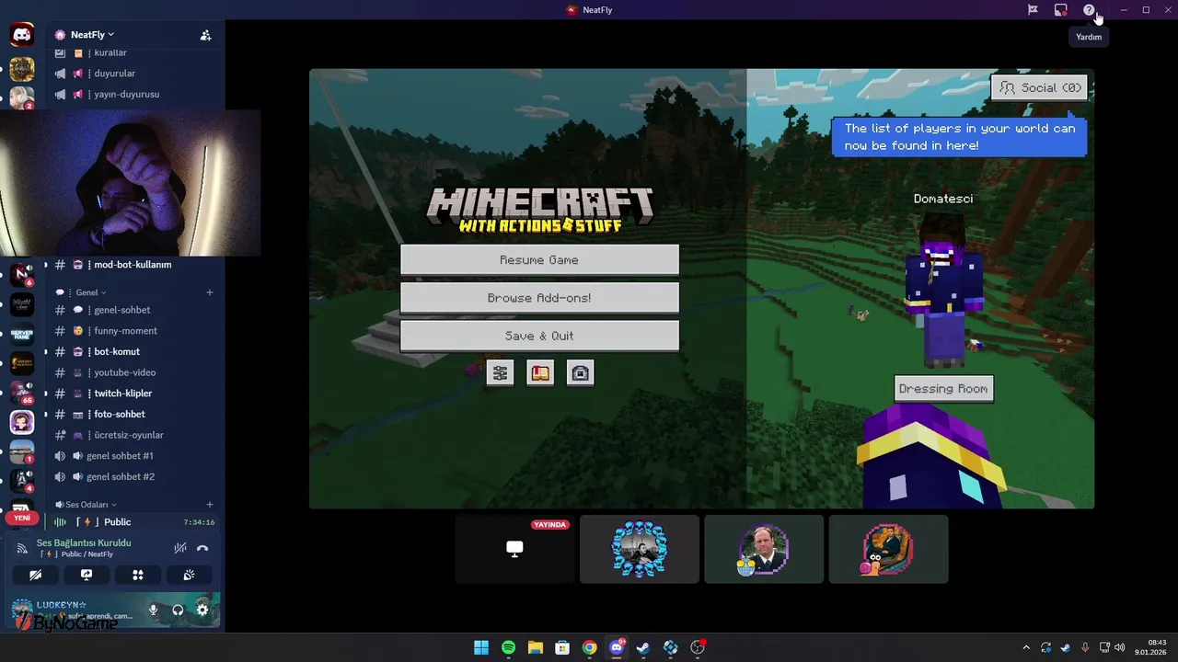Open File Explorer from the taskbar

[x=535, y=648]
